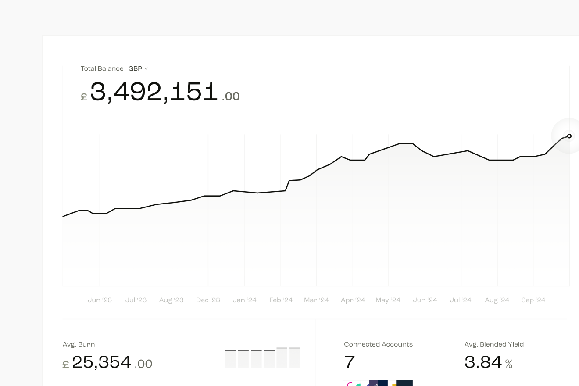Click the Connected Accounts count 7
The image size is (579, 386).
(x=350, y=362)
